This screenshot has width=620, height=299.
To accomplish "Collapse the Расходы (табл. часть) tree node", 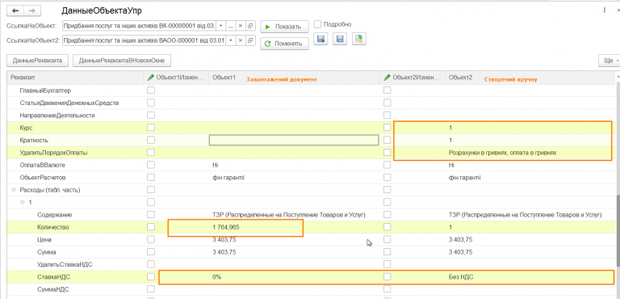I will pyautogui.click(x=14, y=190).
